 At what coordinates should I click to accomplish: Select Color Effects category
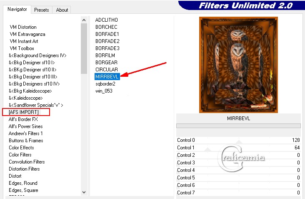pyautogui.click(x=21, y=148)
